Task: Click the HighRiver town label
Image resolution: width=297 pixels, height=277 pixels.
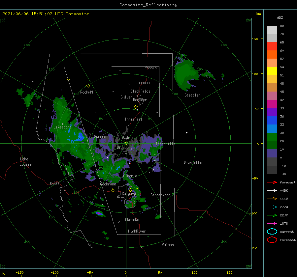Action: pos(137,231)
